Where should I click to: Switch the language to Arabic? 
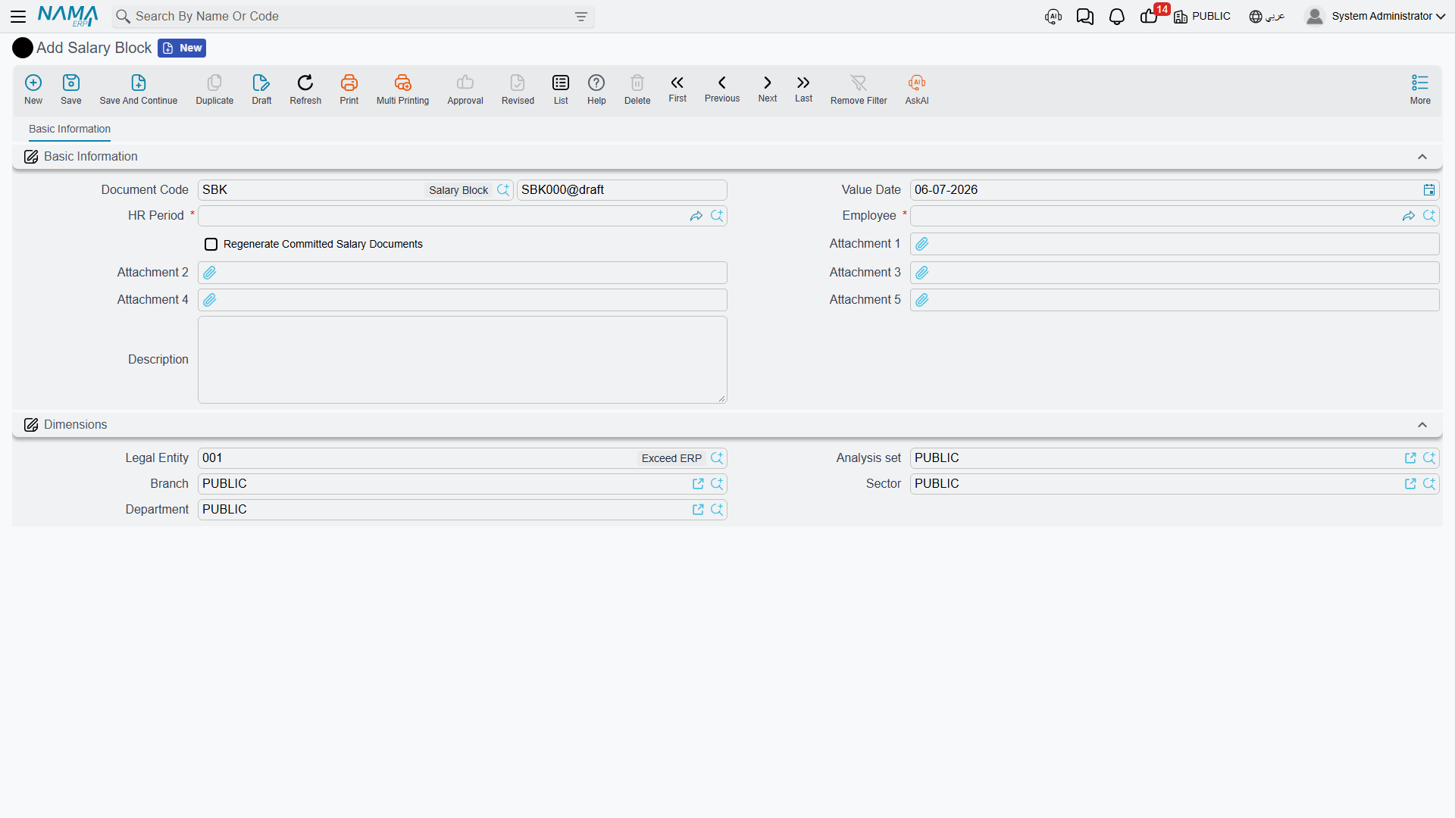[1267, 17]
